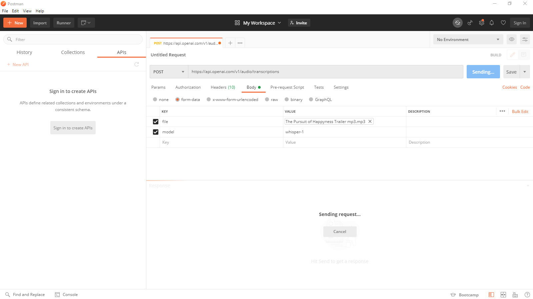Switch to the Collections tab

tap(73, 52)
